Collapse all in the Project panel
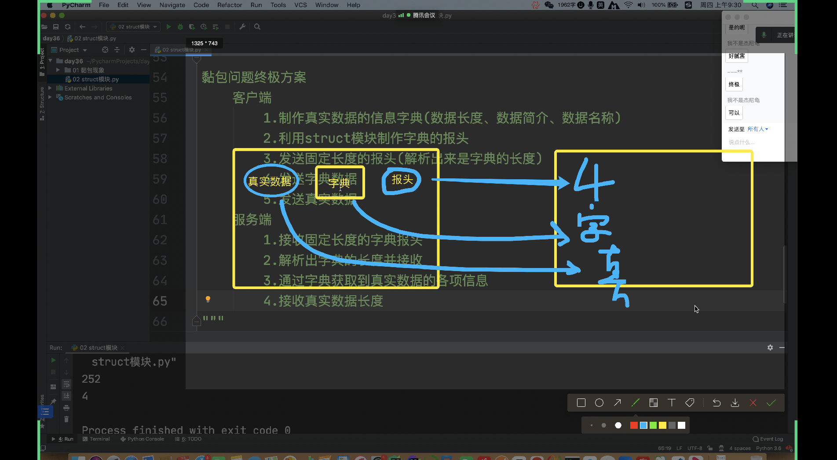 pyautogui.click(x=117, y=50)
